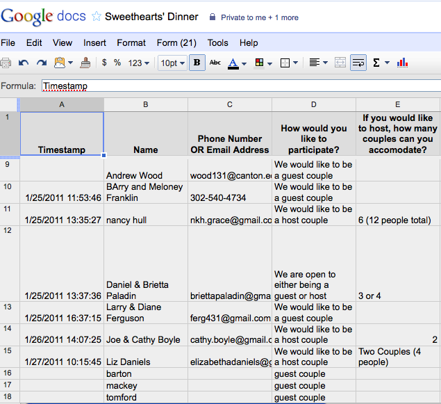
Task: Toggle wrap text button
Action: pyautogui.click(x=358, y=63)
